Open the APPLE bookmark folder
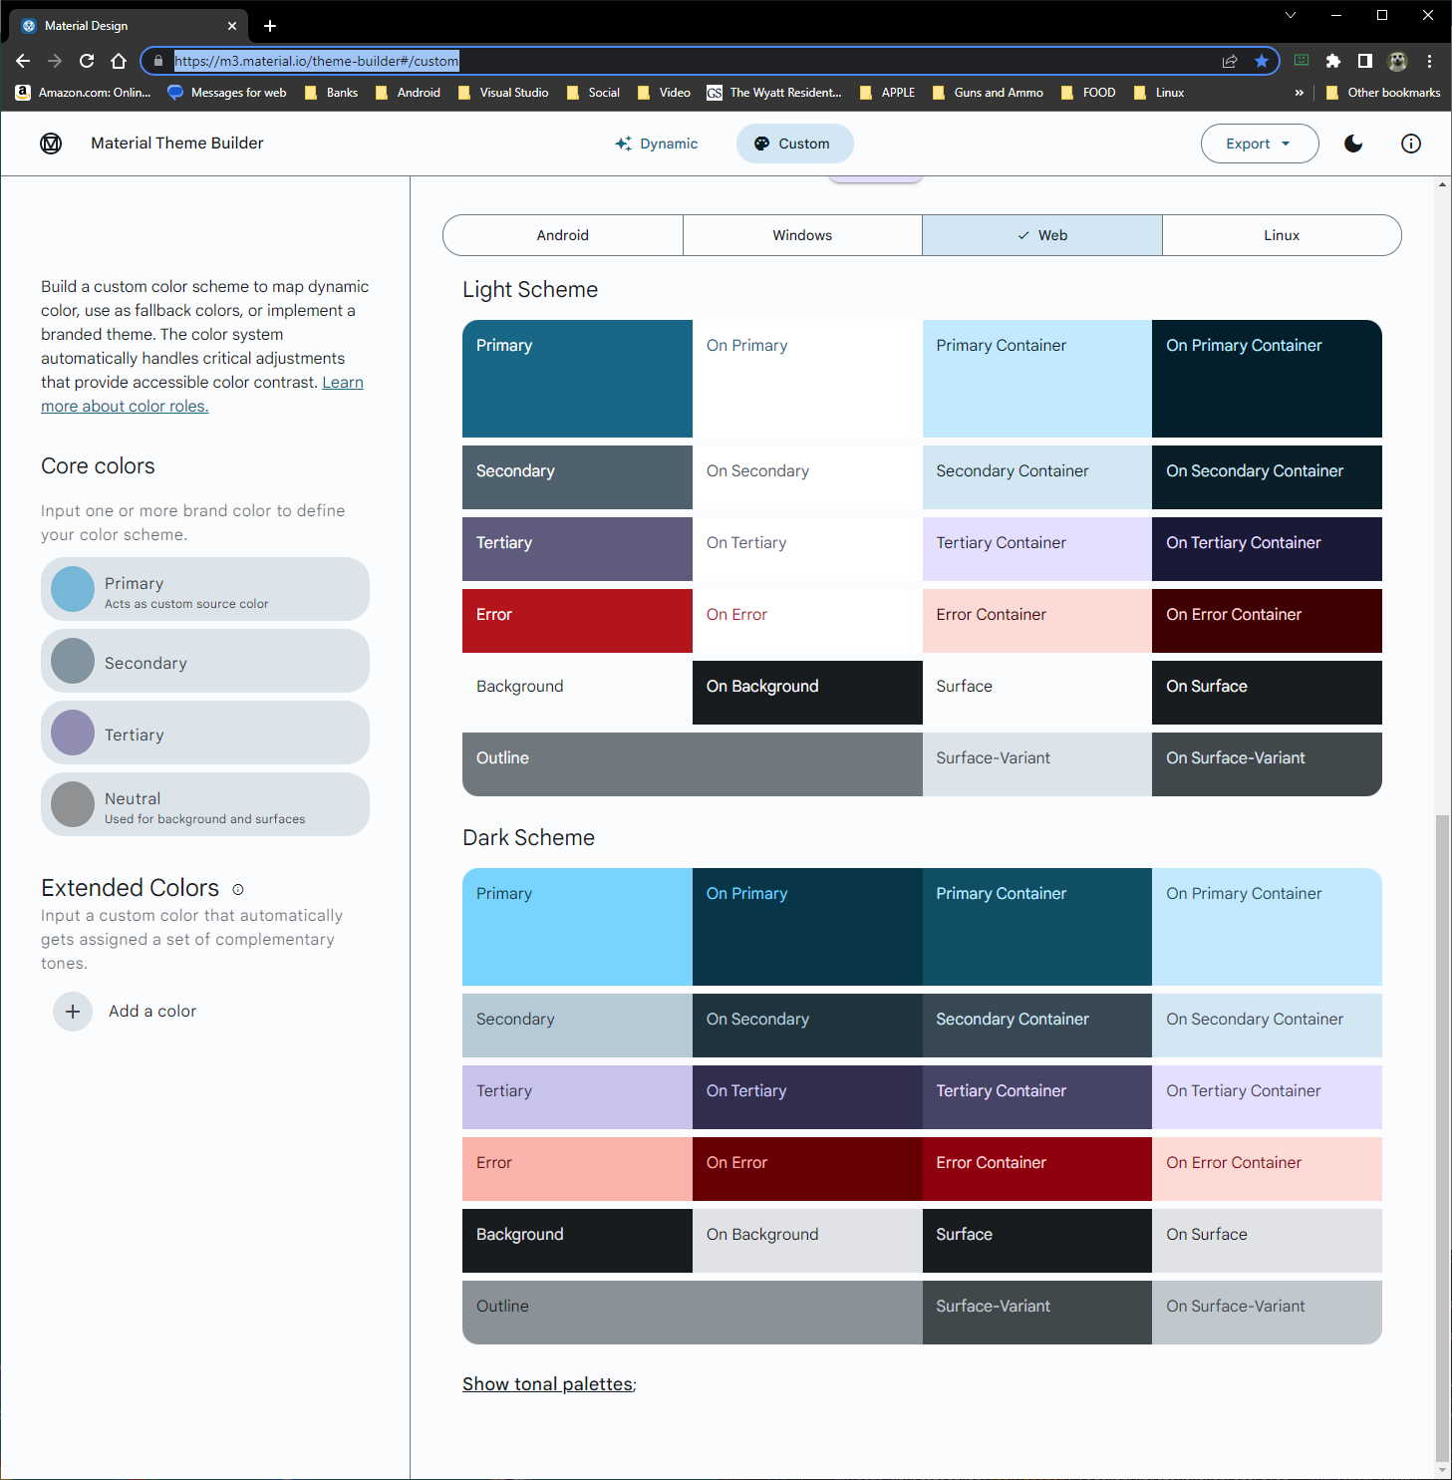The width and height of the screenshot is (1452, 1480). click(x=887, y=93)
